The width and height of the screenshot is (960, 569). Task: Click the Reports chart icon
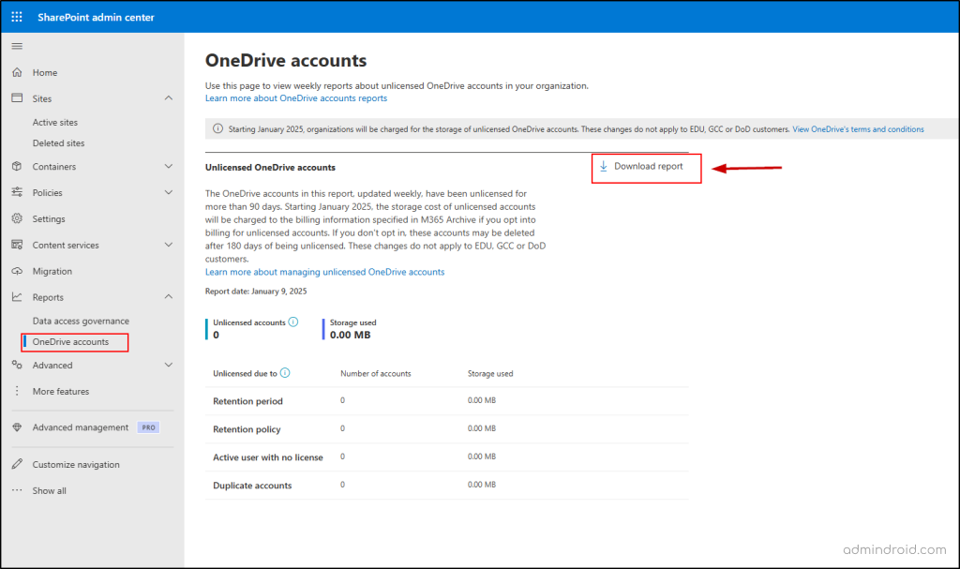click(17, 297)
